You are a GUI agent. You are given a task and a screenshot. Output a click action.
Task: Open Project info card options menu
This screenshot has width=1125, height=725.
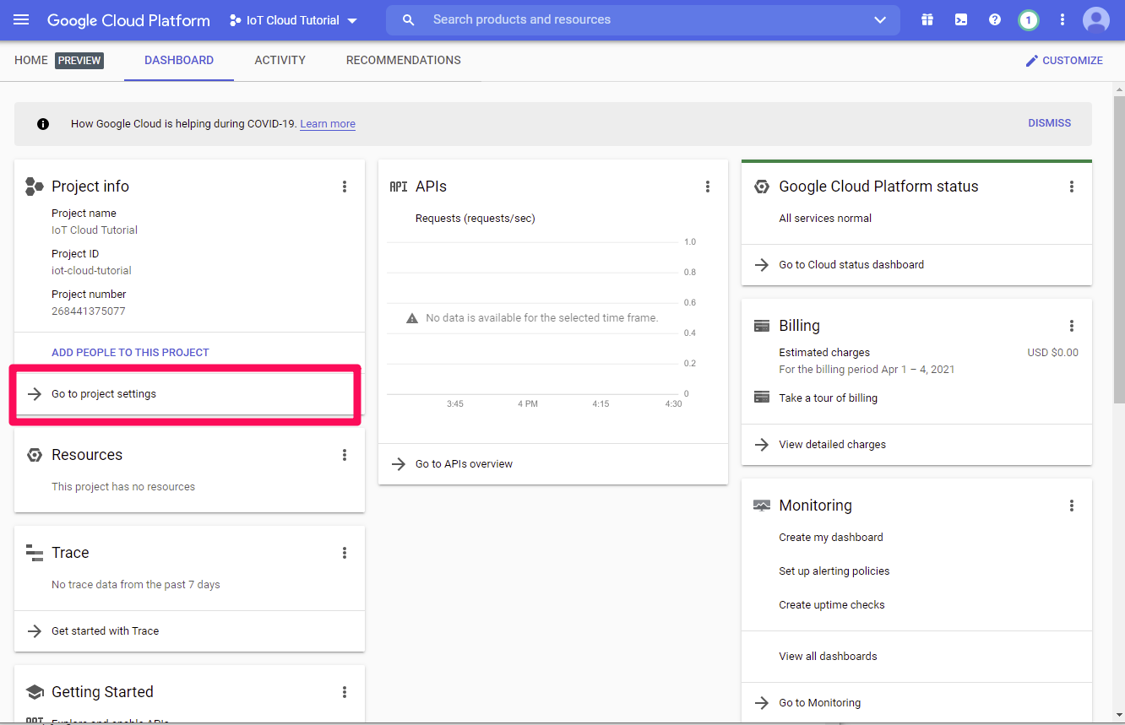(345, 187)
